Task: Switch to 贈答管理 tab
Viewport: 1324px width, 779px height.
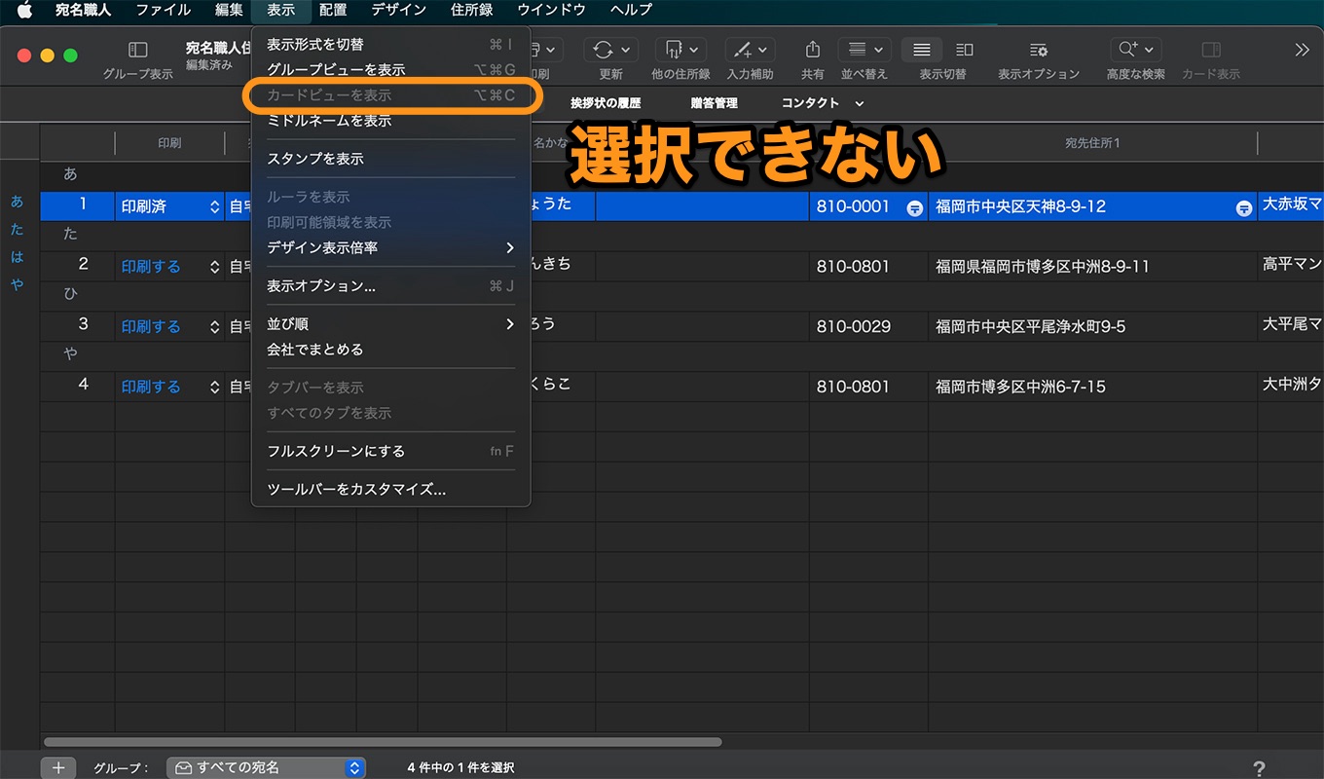Action: [714, 103]
